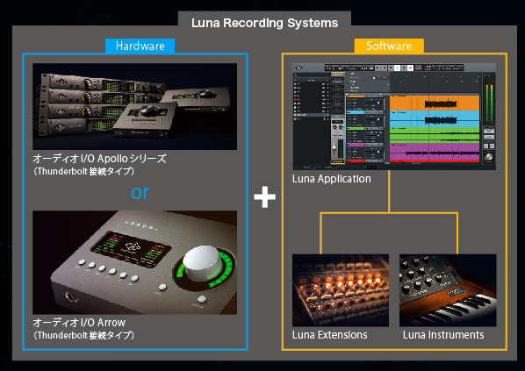Click the 'オーディオ I/O Apollo シリーズ' caption

point(99,159)
